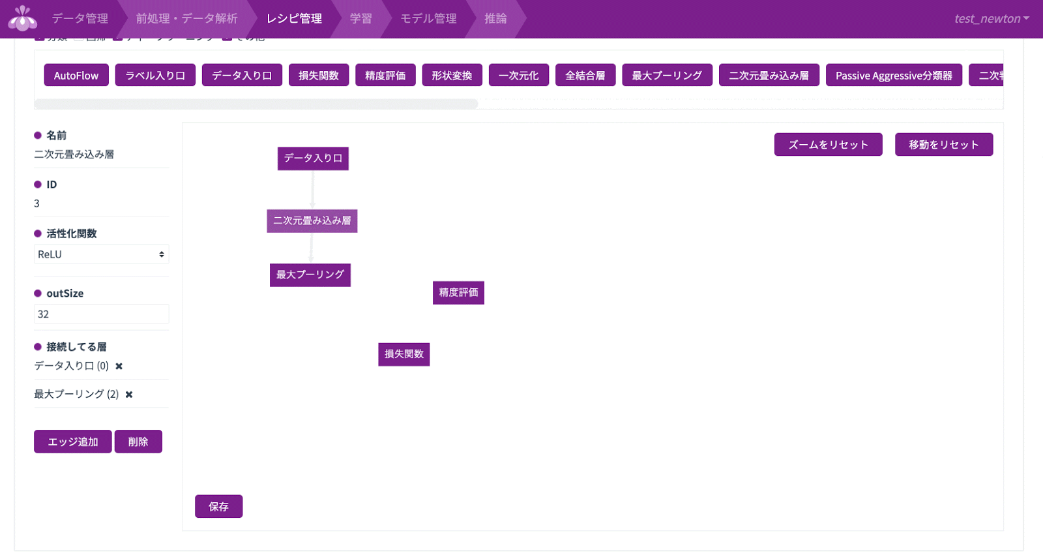Add a Passive Aggressive分類器 layer
Image resolution: width=1043 pixels, height=557 pixels.
click(x=894, y=76)
